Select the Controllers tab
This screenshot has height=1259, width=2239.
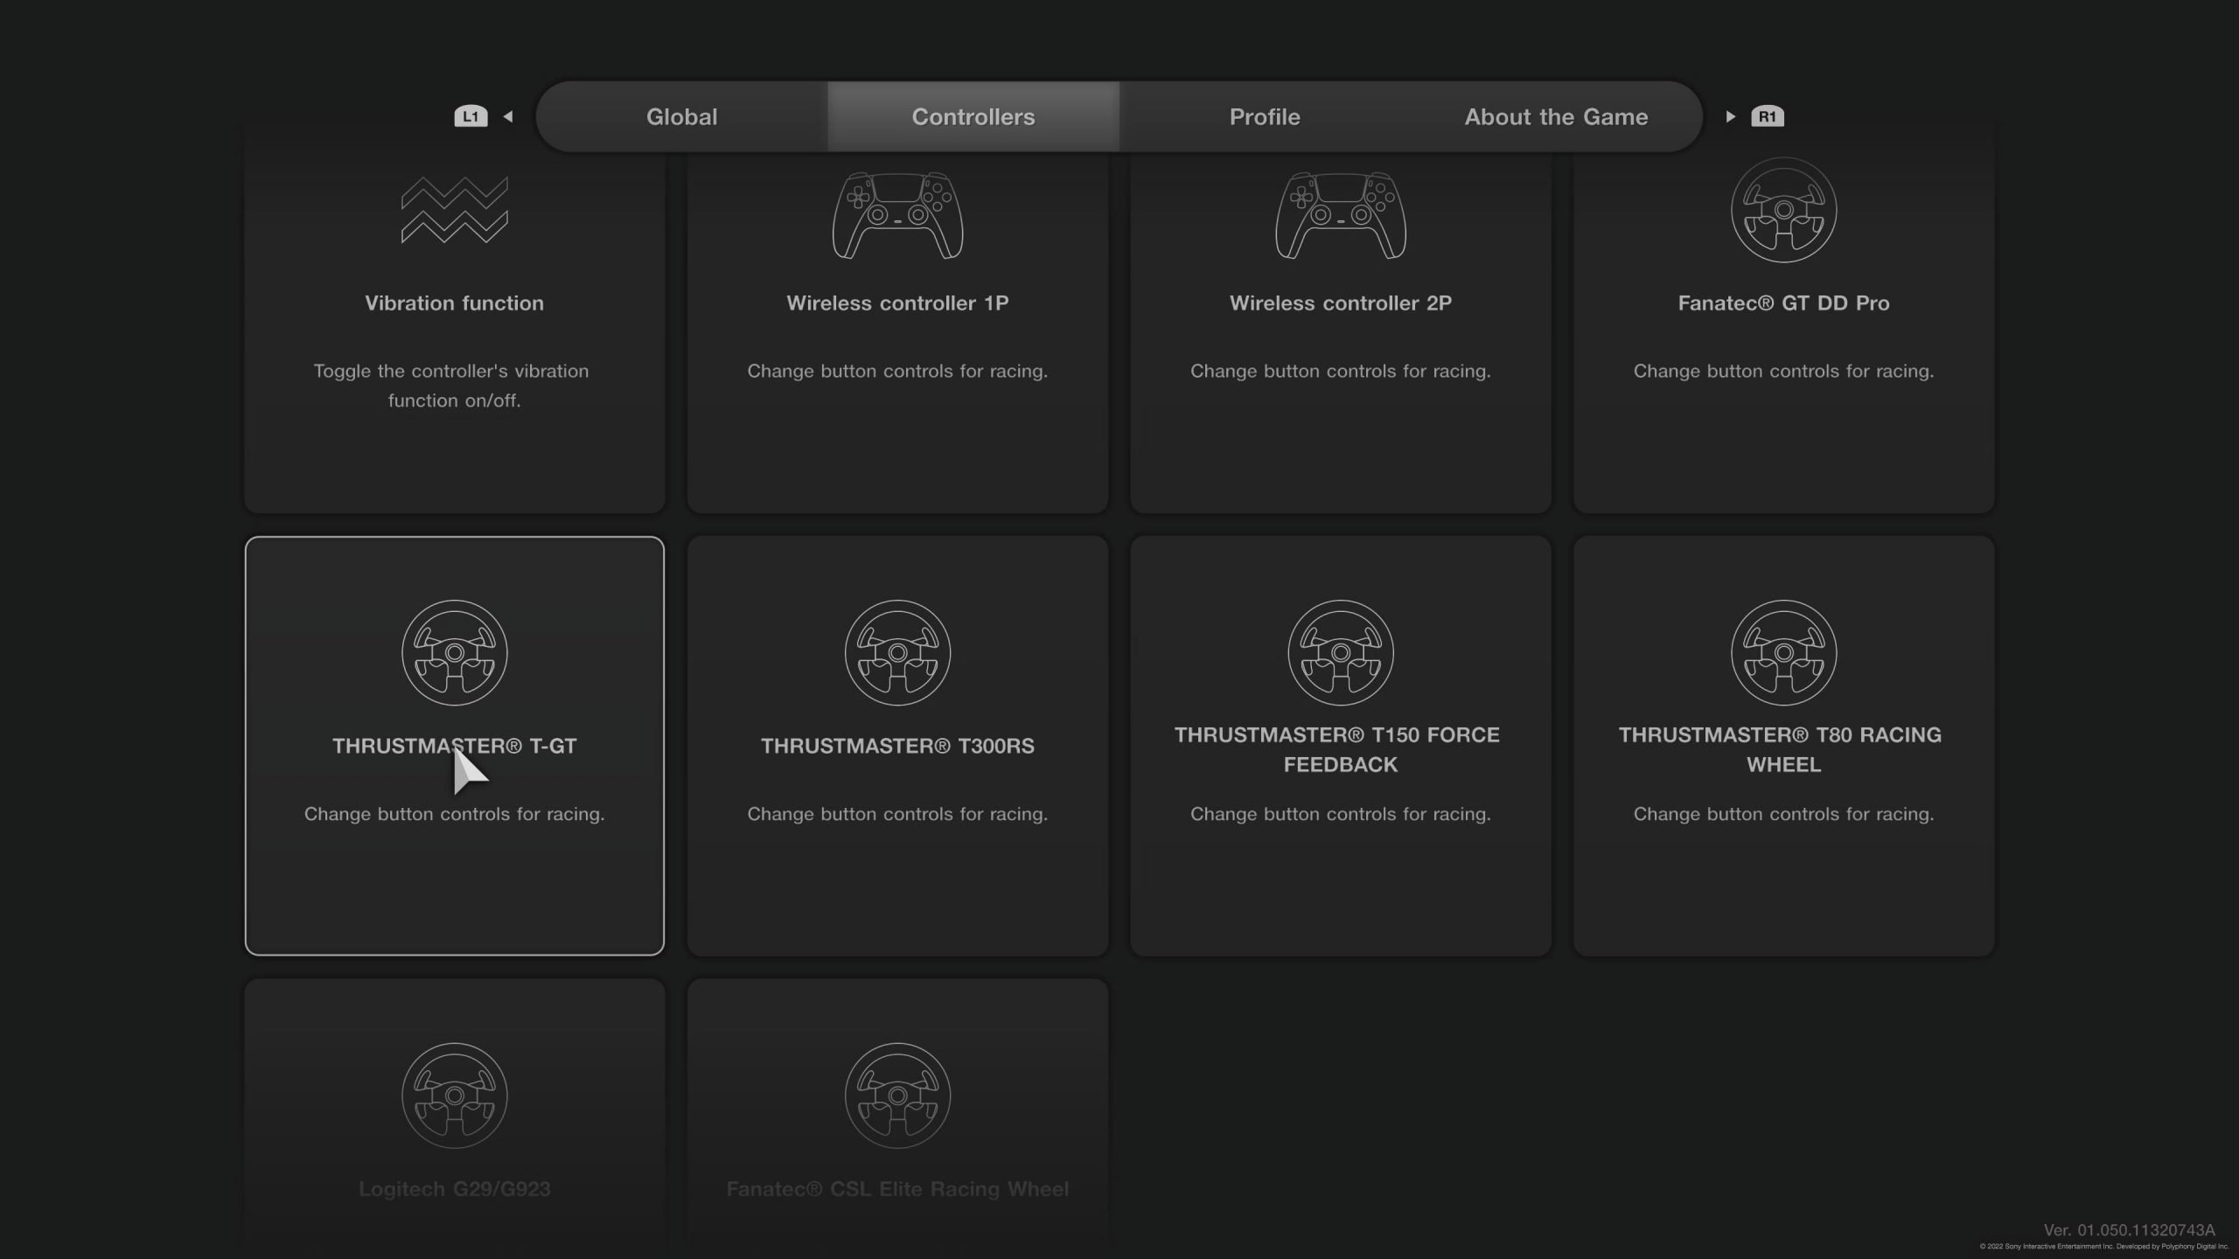point(973,116)
